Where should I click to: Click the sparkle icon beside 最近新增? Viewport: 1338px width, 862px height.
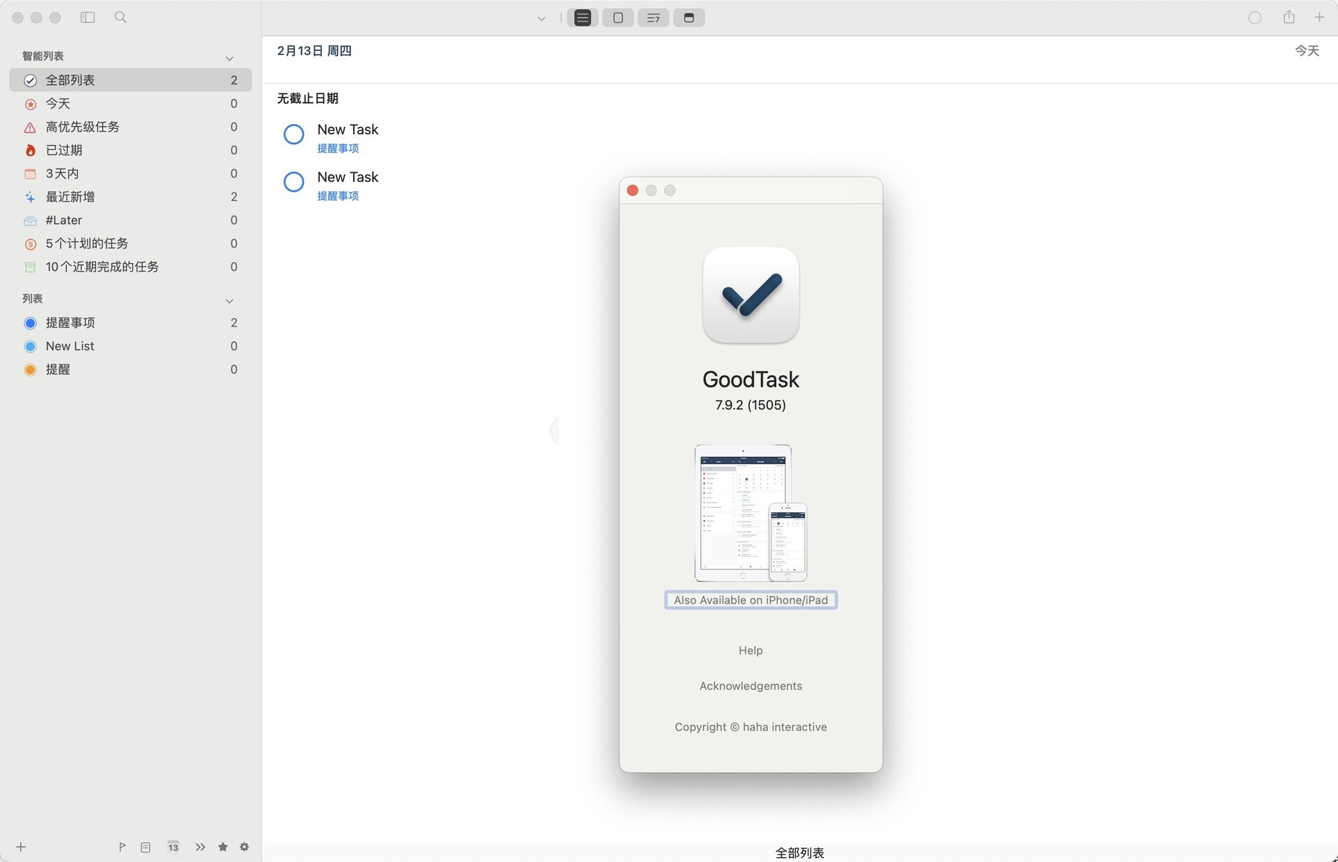coord(30,197)
